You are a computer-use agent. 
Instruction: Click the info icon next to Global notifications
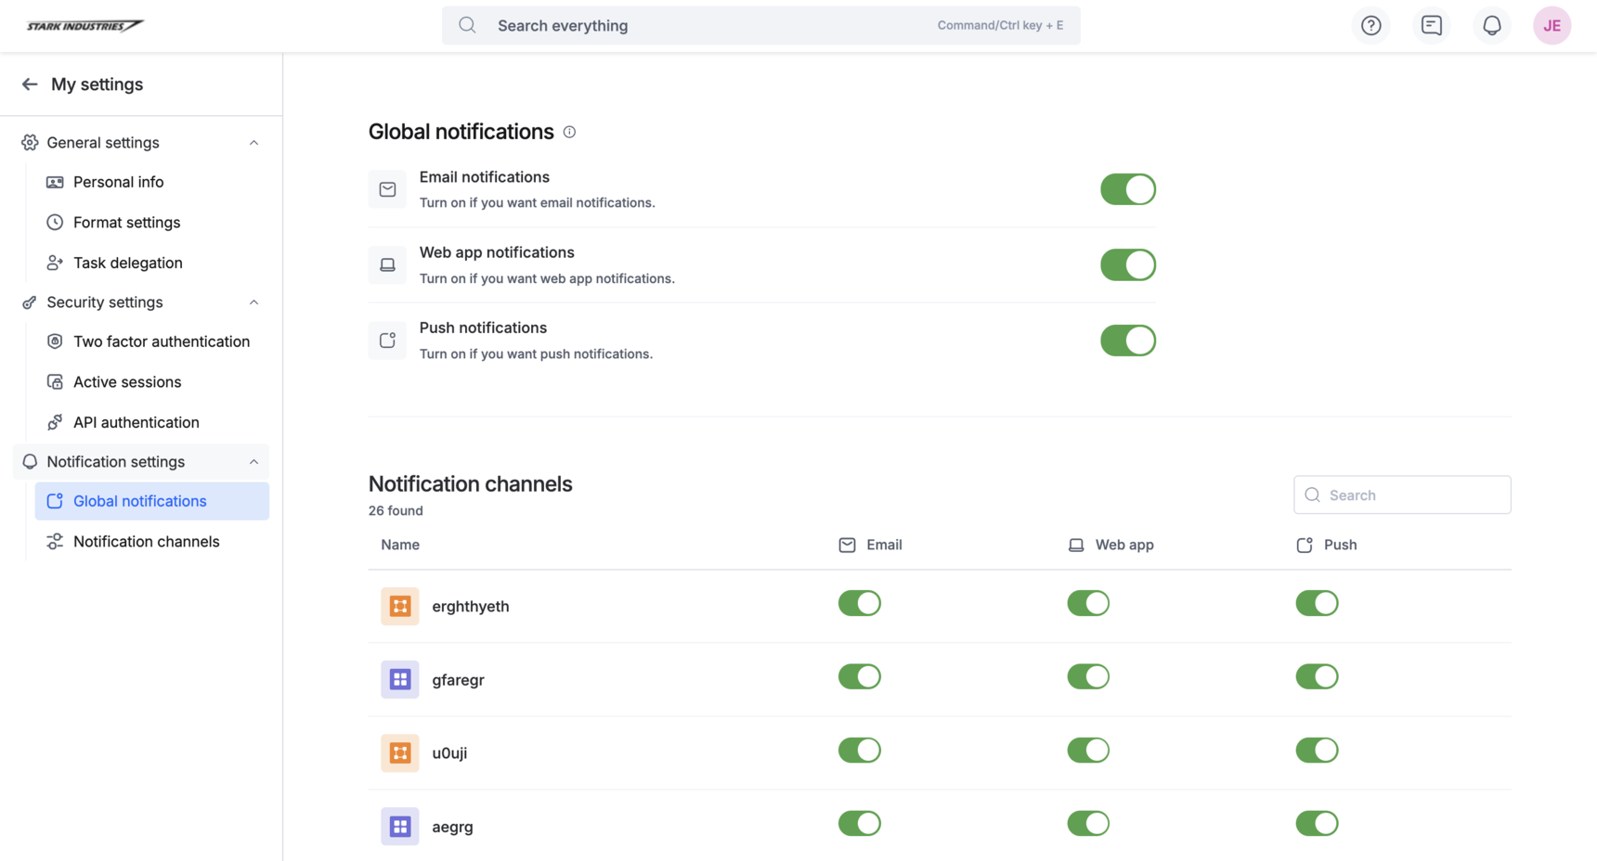(x=569, y=132)
